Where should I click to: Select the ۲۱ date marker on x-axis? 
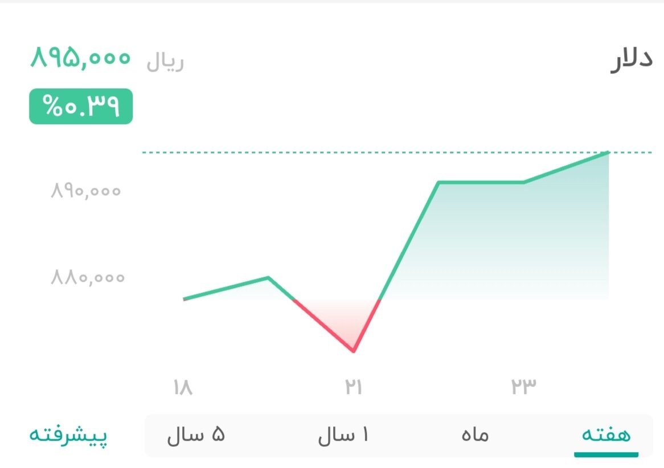point(354,386)
